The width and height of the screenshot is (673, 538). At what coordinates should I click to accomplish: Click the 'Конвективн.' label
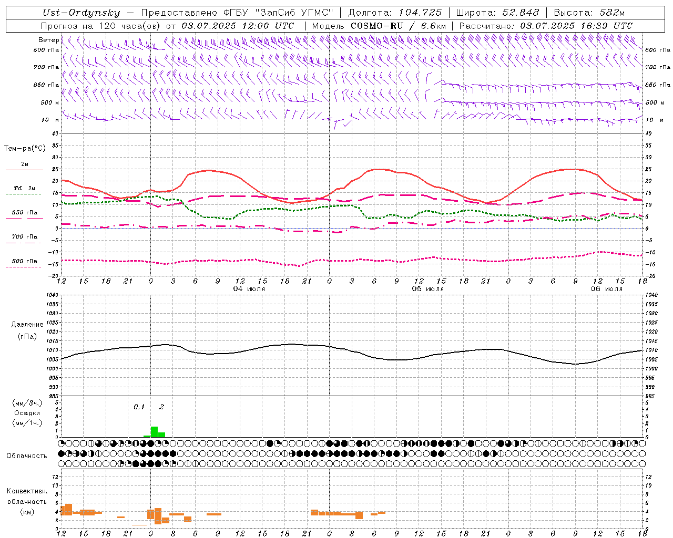pyautogui.click(x=27, y=491)
